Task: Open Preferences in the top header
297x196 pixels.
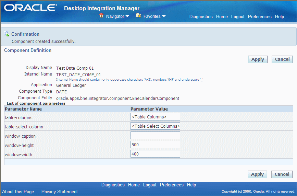Action: [260, 17]
